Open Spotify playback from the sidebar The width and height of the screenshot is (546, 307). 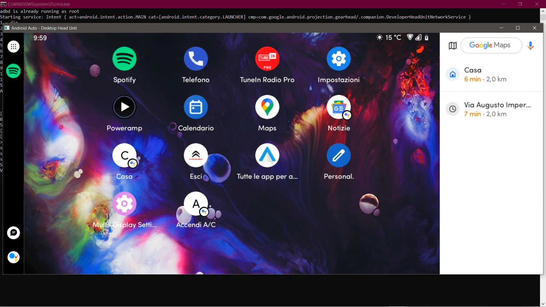(x=13, y=71)
